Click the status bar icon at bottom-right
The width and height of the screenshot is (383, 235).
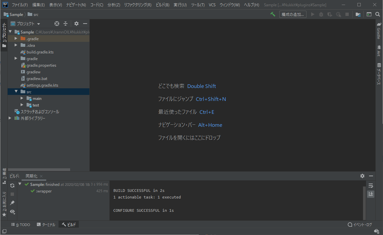pyautogui.click(x=377, y=231)
